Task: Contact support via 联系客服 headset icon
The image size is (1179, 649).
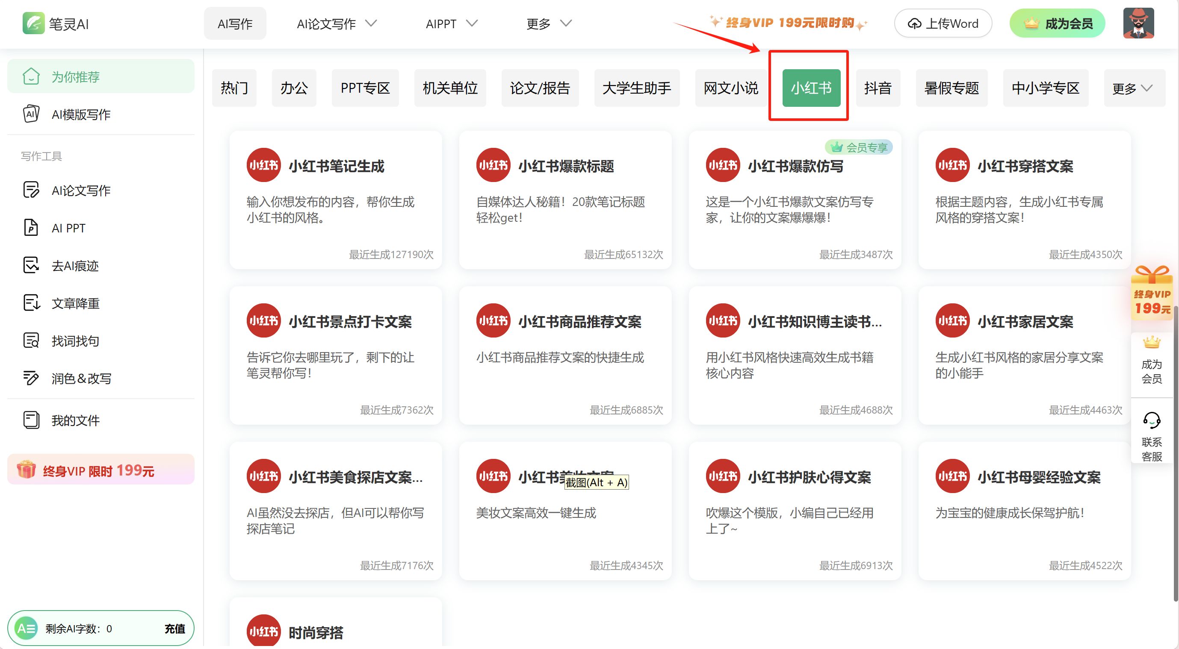Action: (1151, 420)
